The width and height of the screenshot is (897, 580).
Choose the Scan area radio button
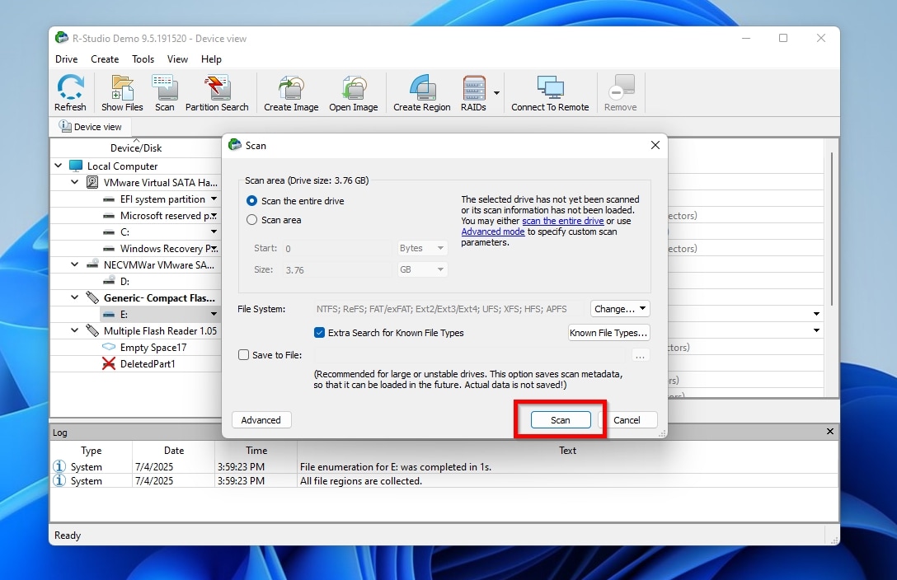[251, 219]
